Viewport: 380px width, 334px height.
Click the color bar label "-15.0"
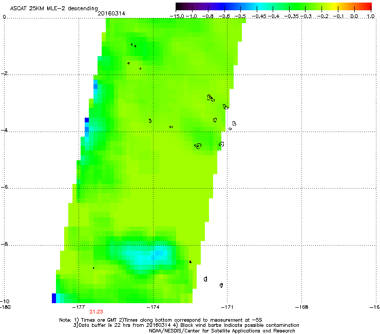click(177, 16)
